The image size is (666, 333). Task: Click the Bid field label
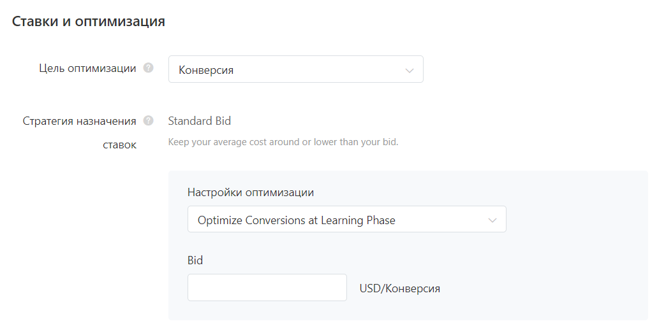coord(195,260)
